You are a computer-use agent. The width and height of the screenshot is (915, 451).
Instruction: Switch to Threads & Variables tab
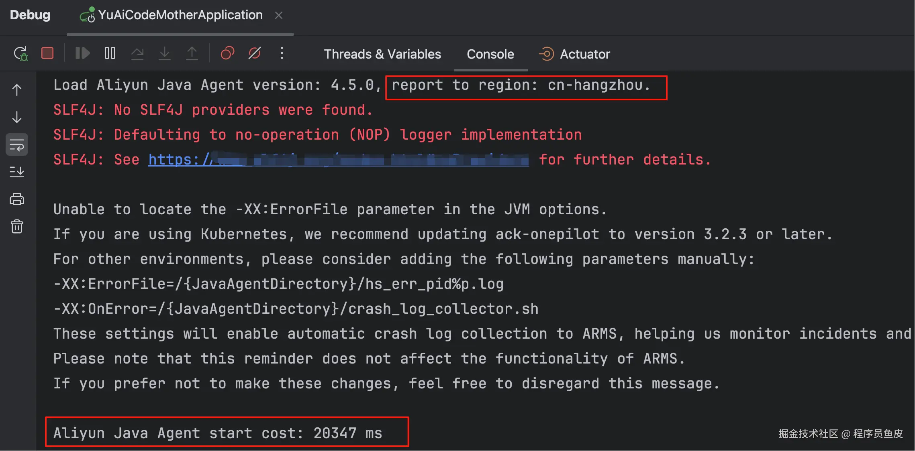pos(382,54)
